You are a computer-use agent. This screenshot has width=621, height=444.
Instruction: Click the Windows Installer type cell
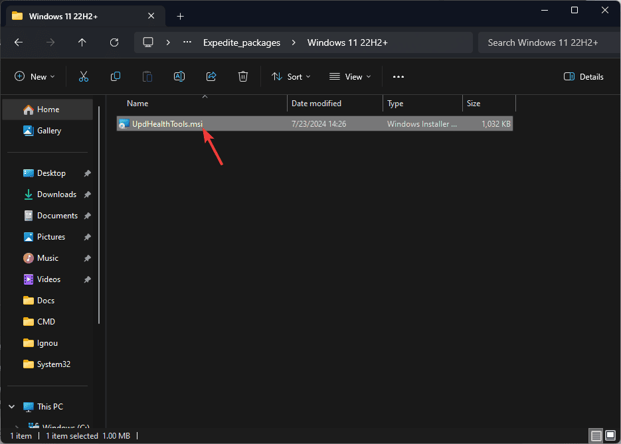(x=422, y=124)
